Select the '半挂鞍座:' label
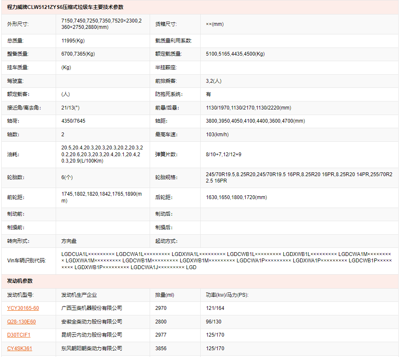 point(166,67)
